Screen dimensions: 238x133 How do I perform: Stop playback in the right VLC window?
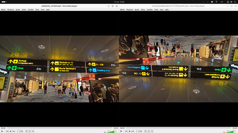[x=130, y=131]
